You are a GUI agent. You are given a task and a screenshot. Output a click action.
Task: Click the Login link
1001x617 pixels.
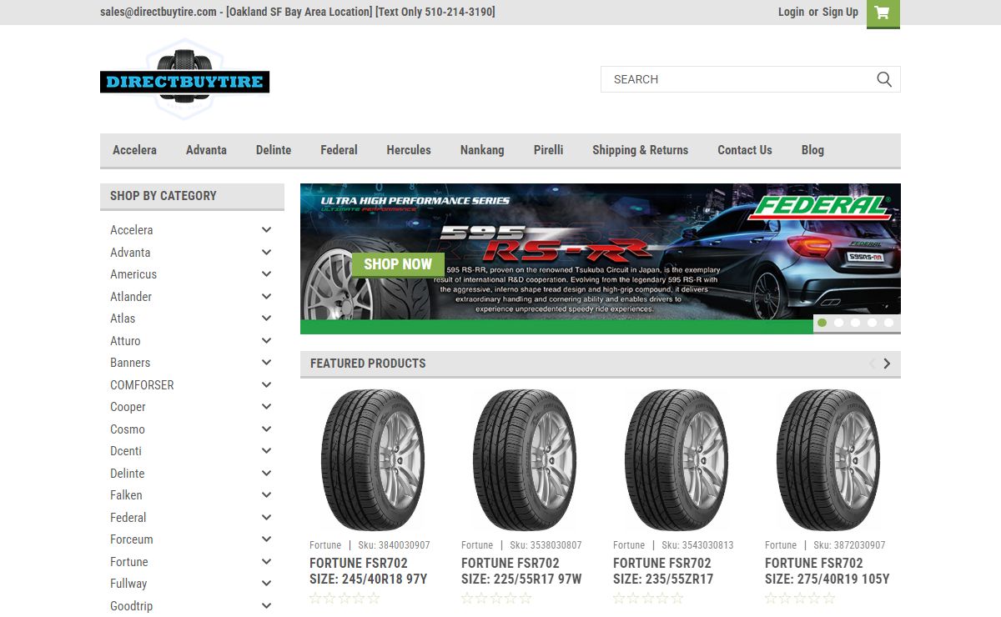tap(791, 12)
